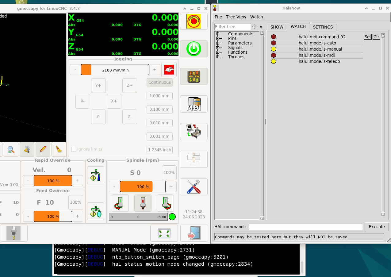391x277 pixels.
Task: Click Set for halui.mdi-command-02
Action: click(x=368, y=37)
